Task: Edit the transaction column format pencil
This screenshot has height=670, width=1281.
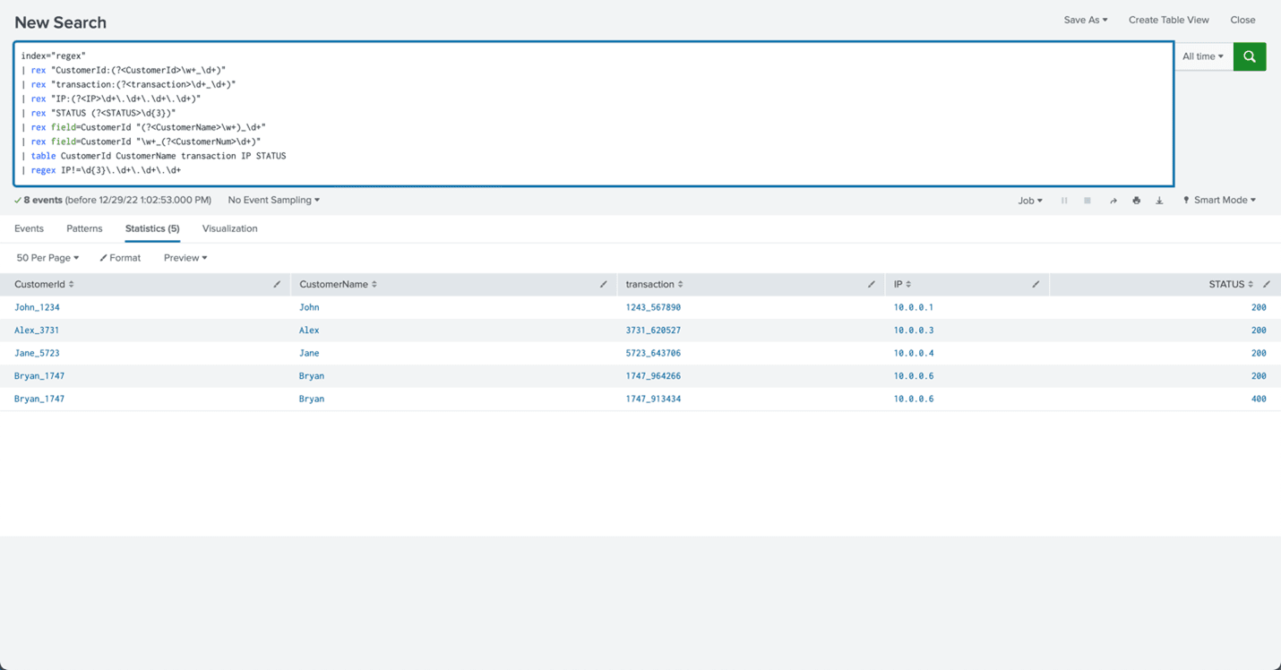Action: pos(871,285)
